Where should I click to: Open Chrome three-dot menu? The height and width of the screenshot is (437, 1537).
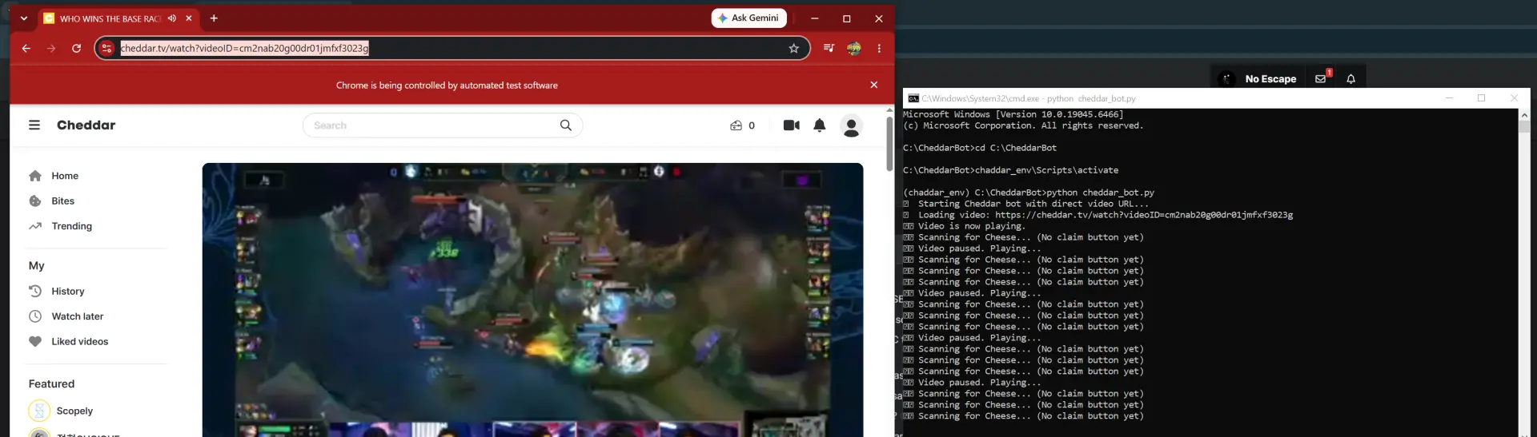pyautogui.click(x=879, y=49)
